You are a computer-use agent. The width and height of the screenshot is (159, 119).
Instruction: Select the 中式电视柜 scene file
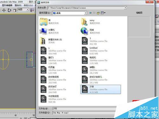pos(53,99)
